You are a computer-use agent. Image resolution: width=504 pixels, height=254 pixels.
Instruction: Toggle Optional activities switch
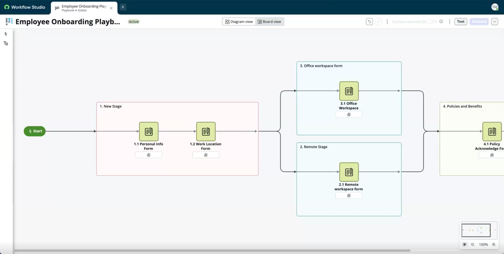click(432, 22)
